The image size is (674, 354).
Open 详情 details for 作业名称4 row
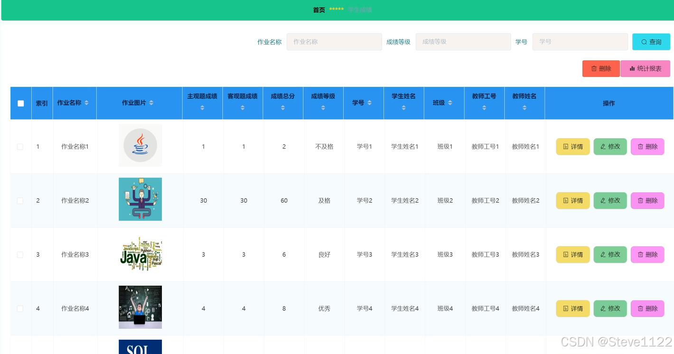pos(572,308)
